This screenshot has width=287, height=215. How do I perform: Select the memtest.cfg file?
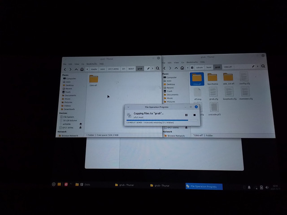point(246,93)
